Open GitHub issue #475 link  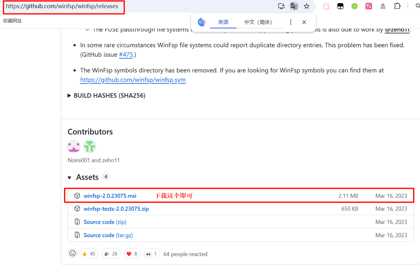tap(126, 55)
